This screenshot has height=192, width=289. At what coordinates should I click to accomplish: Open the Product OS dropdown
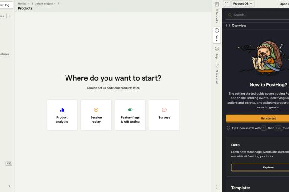(243, 4)
